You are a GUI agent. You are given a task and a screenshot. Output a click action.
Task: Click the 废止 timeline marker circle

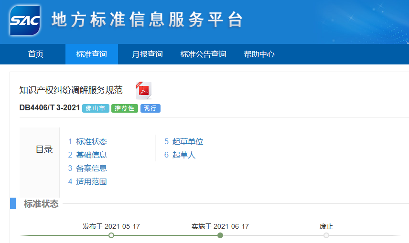tap(326, 235)
